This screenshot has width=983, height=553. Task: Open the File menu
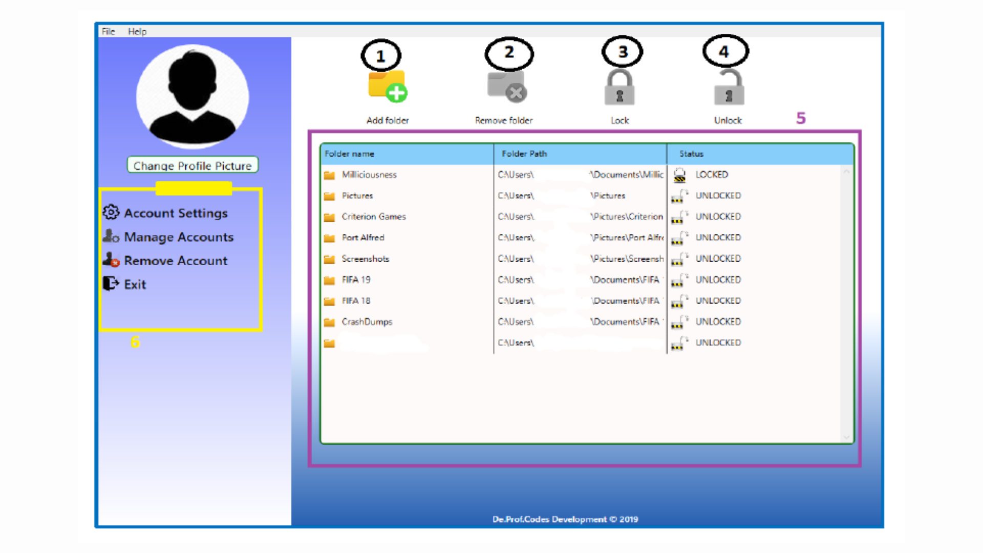108,31
